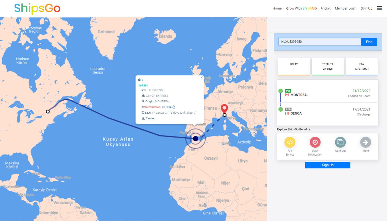Image resolution: width=387 pixels, height=221 pixels.
Task: Click the More arrow icon
Action: coord(366,142)
